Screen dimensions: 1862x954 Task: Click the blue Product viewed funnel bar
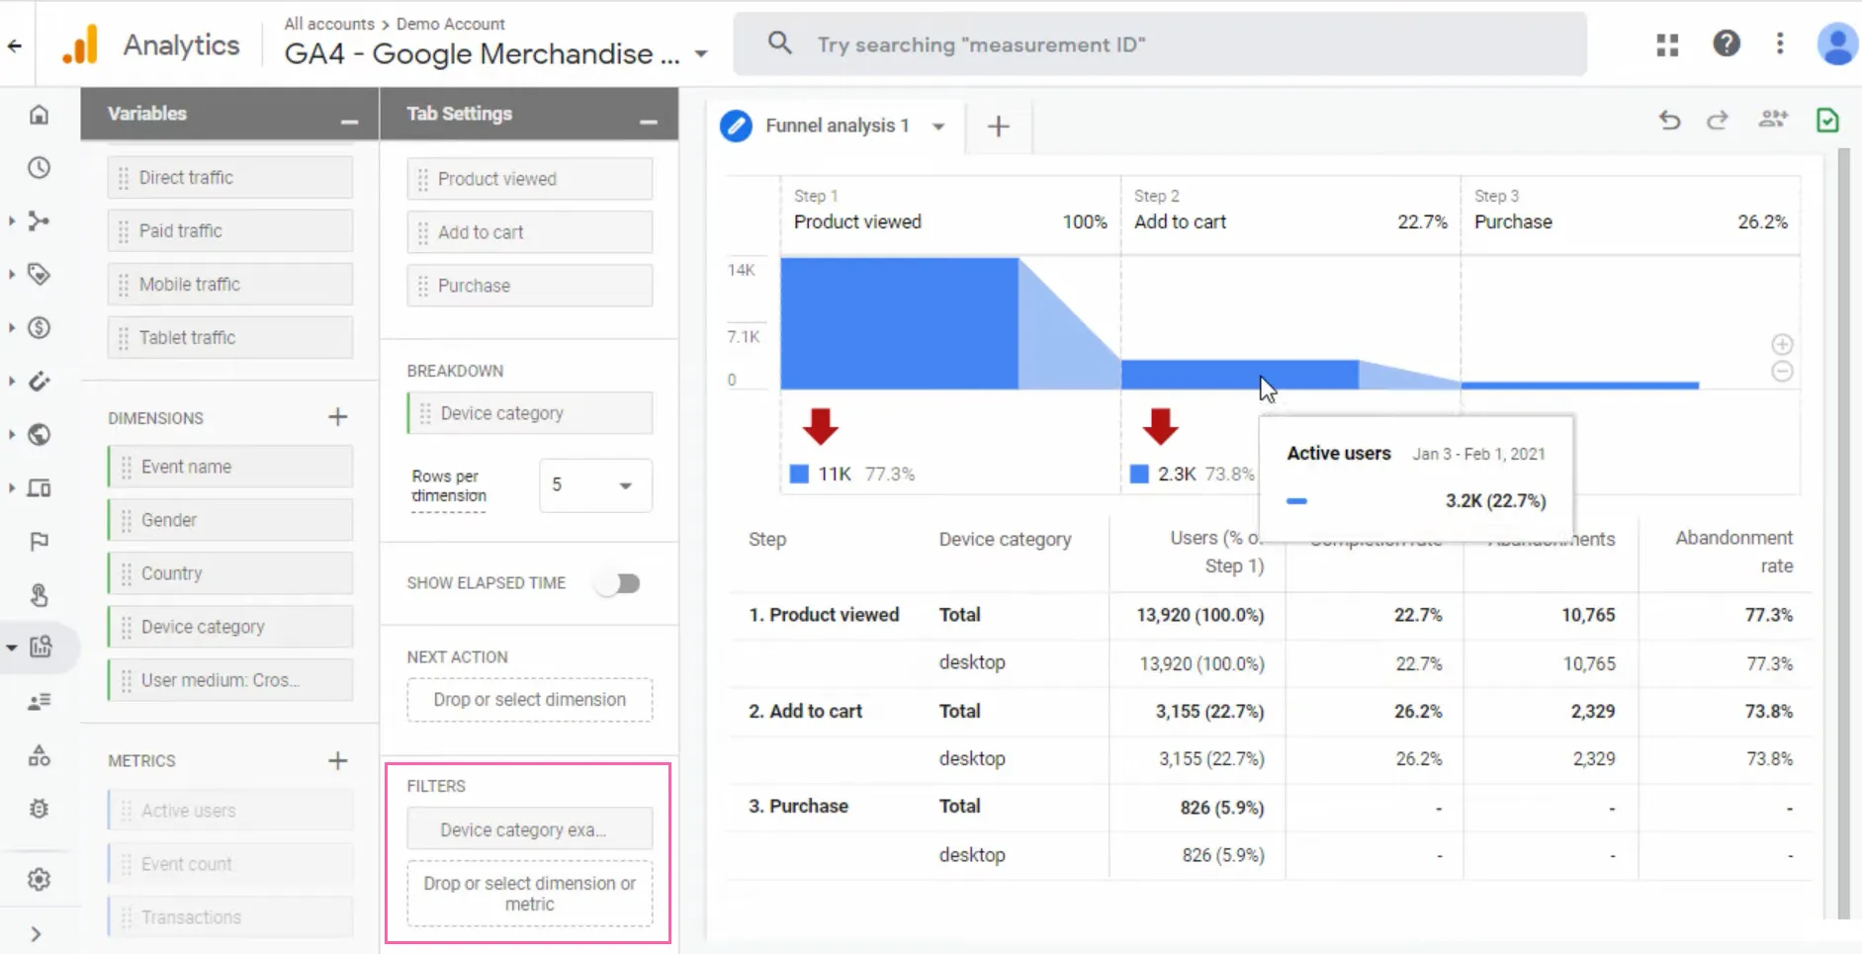[899, 323]
